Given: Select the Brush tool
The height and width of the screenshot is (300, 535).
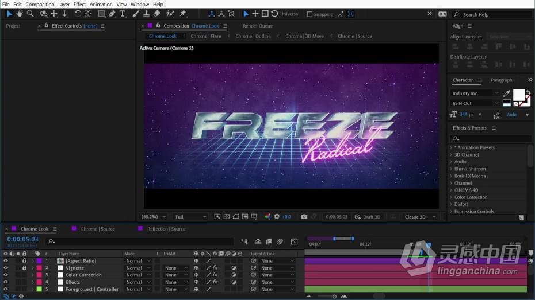Looking at the screenshot, I should coord(136,14).
